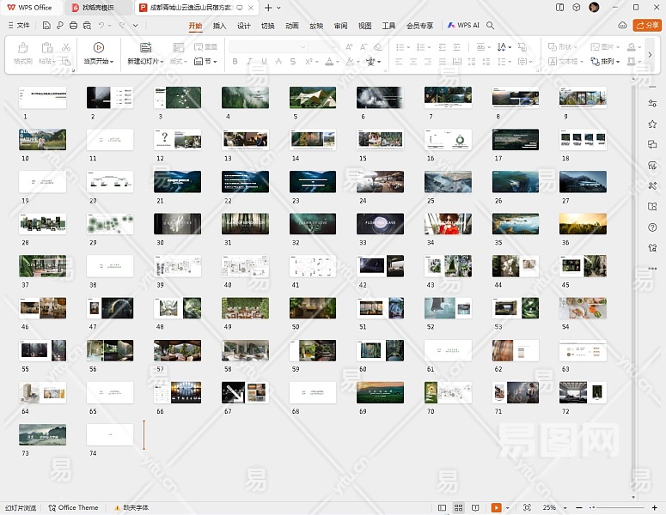Open the 动画 ribbon tab
This screenshot has height=515, width=666.
pos(292,26)
